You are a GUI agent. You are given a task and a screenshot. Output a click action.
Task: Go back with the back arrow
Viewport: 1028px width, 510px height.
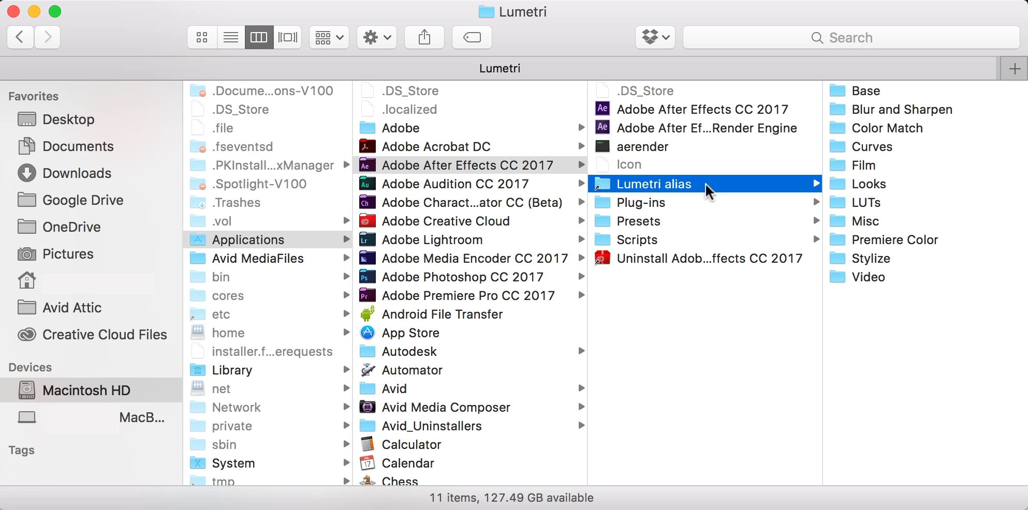pos(20,37)
